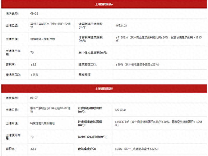Click 土地用途 label in the 09-02 table

click(12, 39)
